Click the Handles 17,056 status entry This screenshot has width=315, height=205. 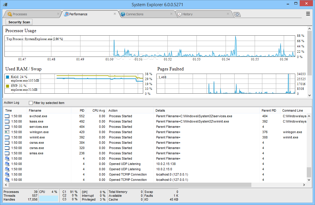point(20,200)
